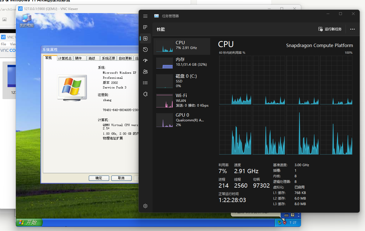
Task: Click the Run new task button
Action: [330, 29]
